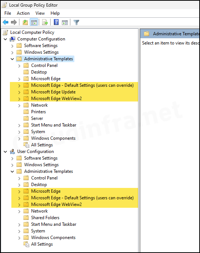Expand Network under User Configuration
The width and height of the screenshot is (200, 253).
click(x=19, y=211)
